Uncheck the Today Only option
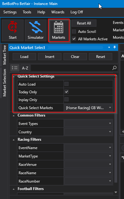124x199 pixels. pos(67,92)
